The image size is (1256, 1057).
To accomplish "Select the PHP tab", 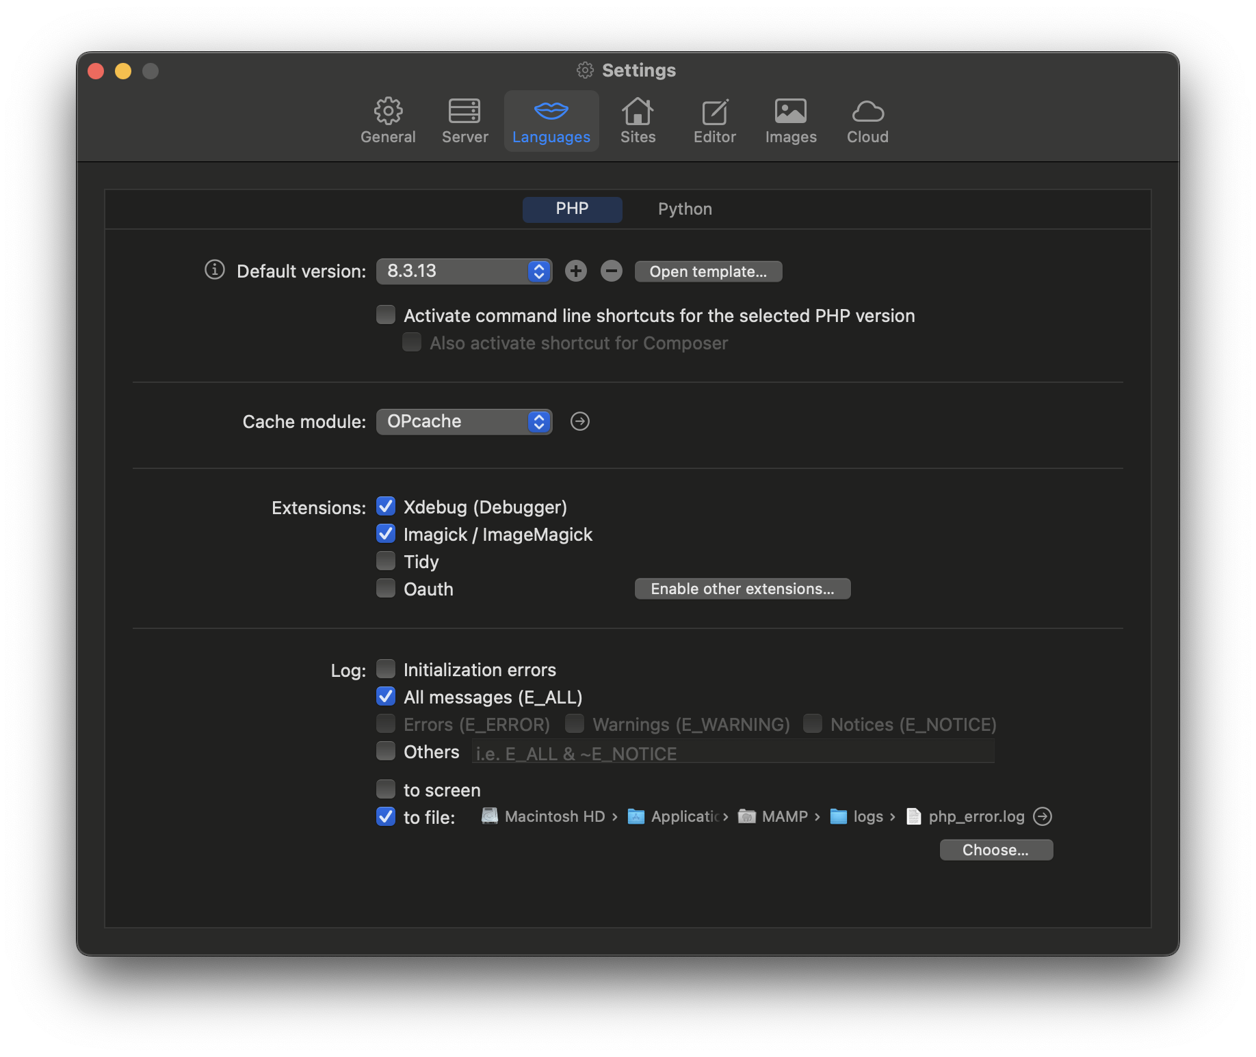I will (x=572, y=209).
